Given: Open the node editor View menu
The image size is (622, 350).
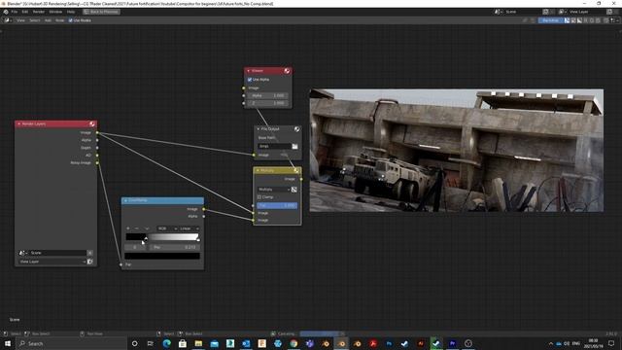Looking at the screenshot, I should (x=20, y=20).
